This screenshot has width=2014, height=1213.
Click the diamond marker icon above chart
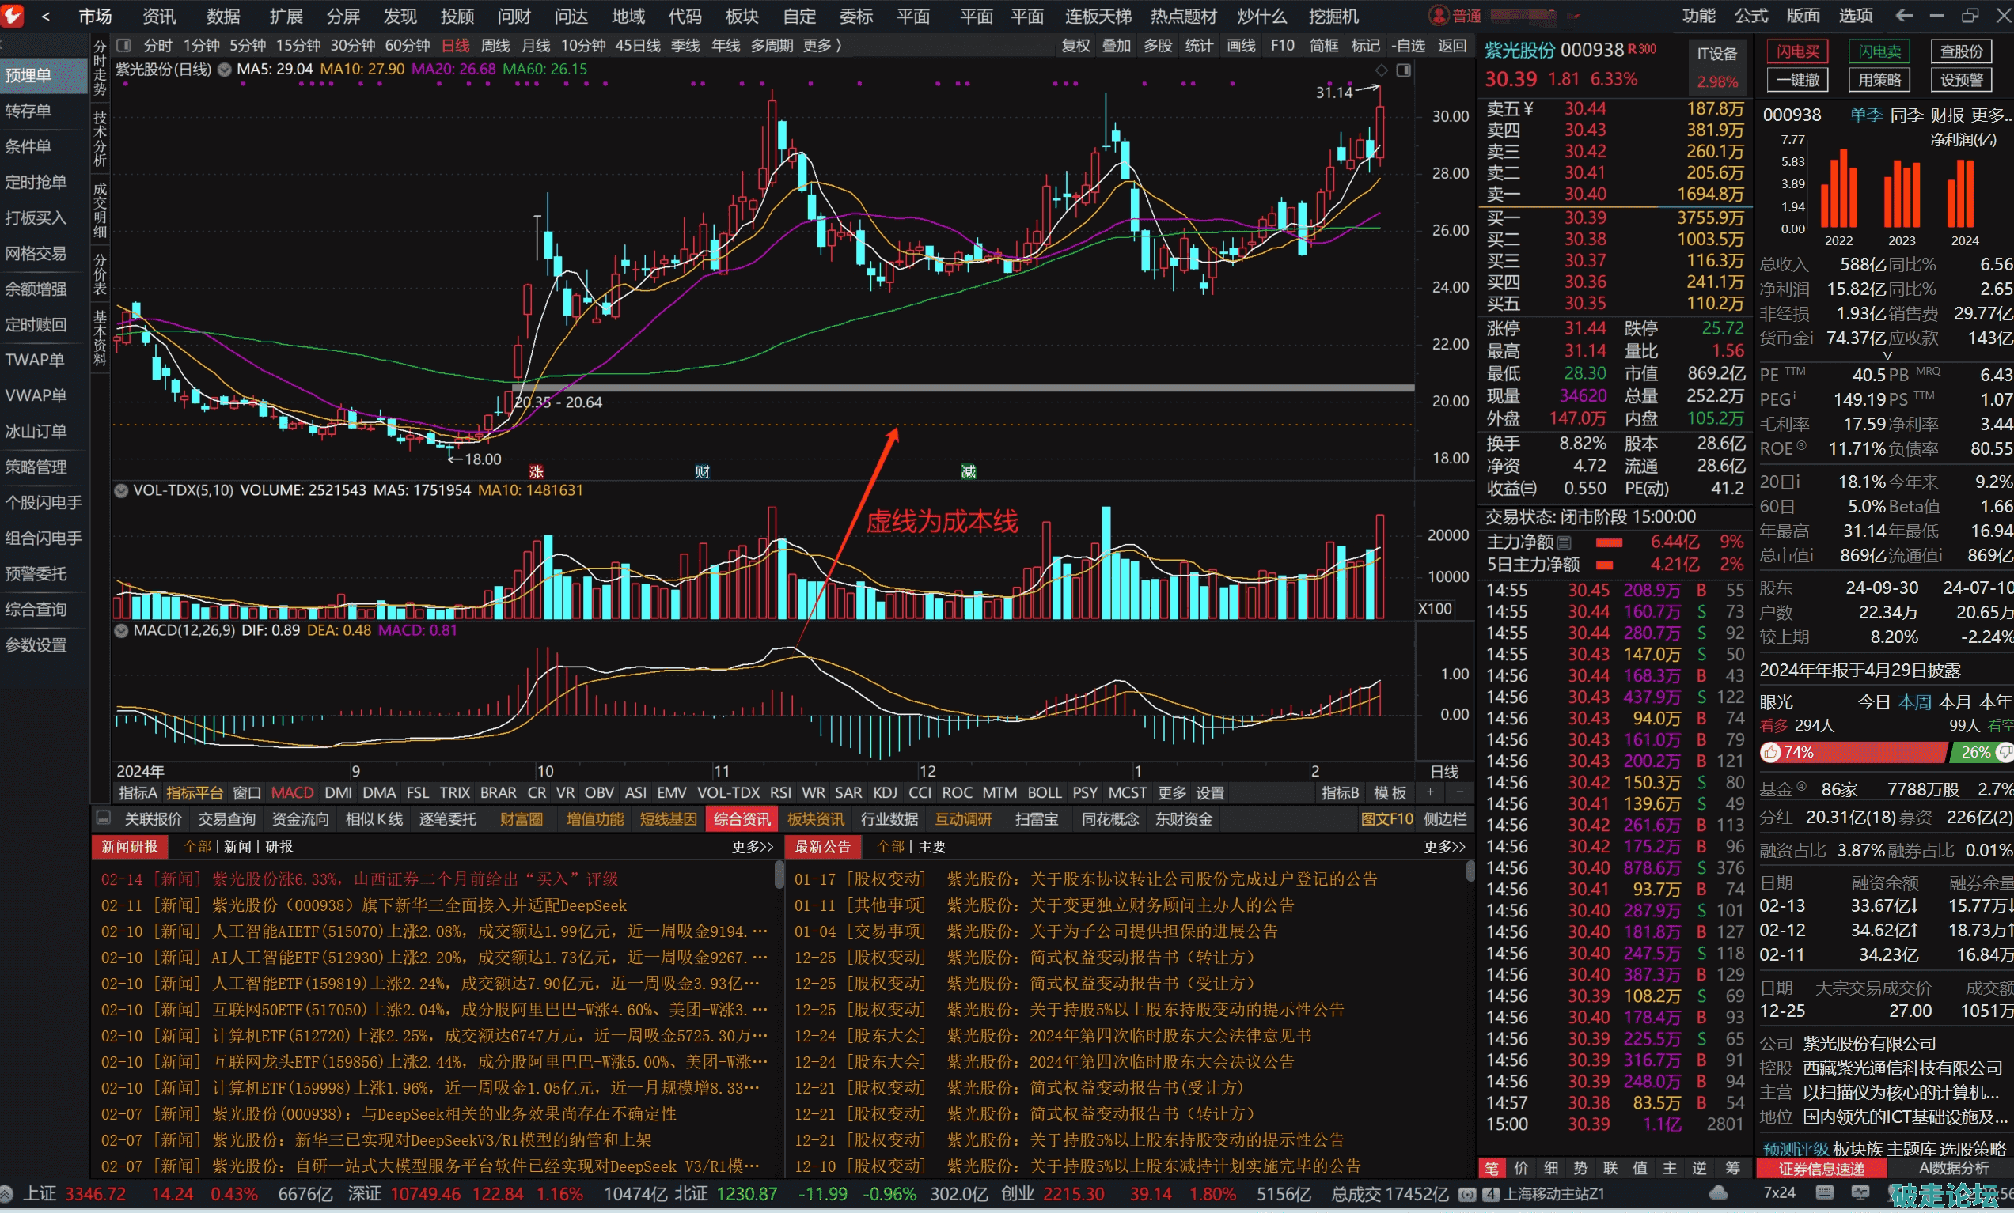1382,71
